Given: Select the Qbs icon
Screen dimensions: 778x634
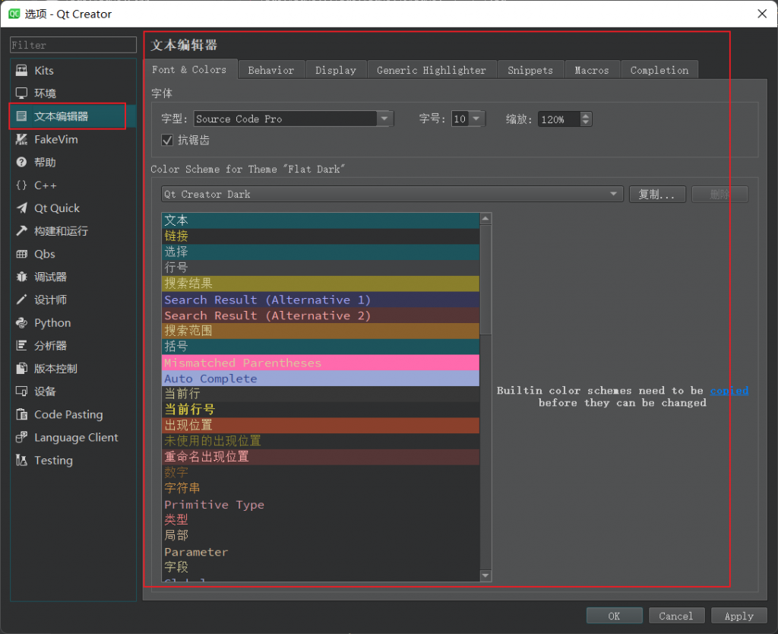Looking at the screenshot, I should point(21,254).
